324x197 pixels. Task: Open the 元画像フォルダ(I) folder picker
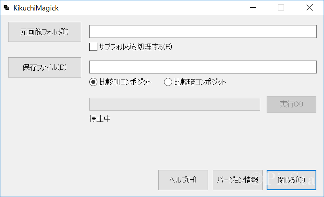point(44,32)
